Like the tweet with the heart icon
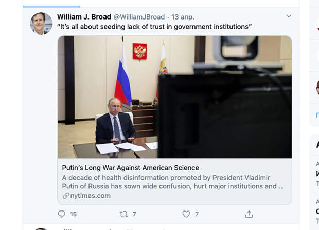Image resolution: width=319 pixels, height=230 pixels. (186, 214)
